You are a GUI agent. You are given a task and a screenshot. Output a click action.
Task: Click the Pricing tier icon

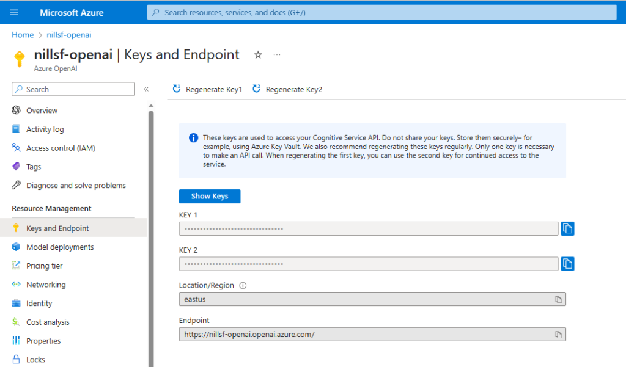point(16,265)
